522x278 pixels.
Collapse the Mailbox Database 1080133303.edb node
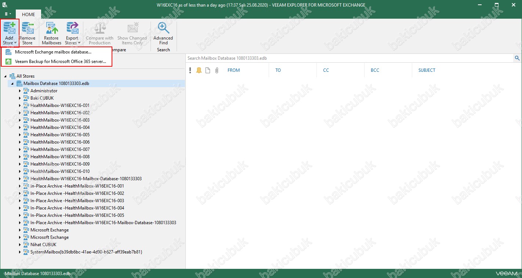pos(13,84)
